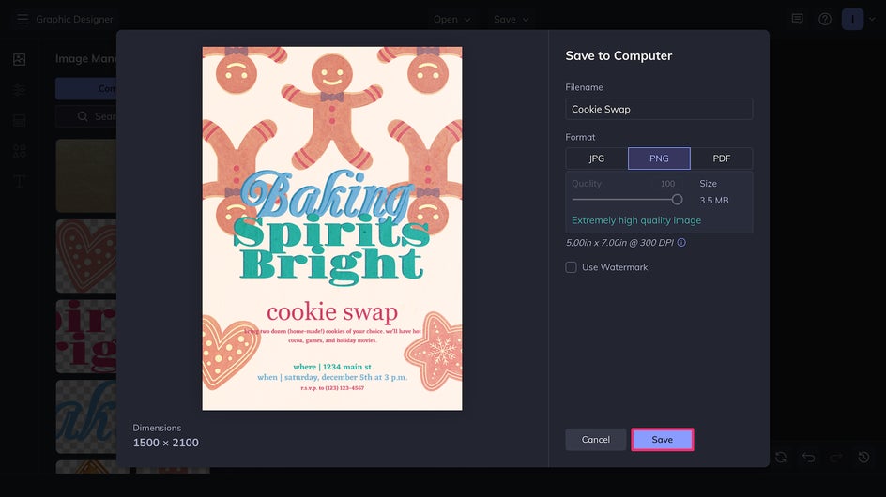
Task: Click the history icon
Action: coord(864,457)
